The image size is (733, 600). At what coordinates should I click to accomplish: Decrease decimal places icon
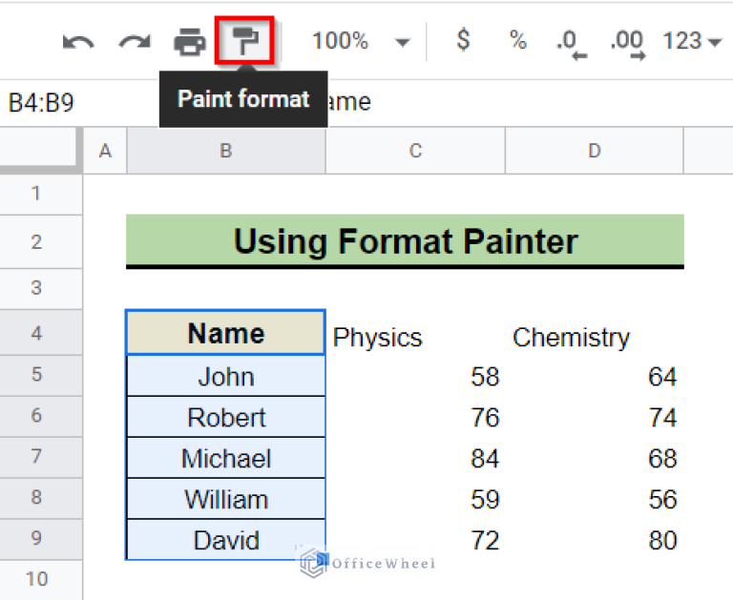point(570,42)
